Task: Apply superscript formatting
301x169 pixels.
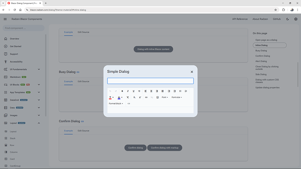Action: [140, 97]
